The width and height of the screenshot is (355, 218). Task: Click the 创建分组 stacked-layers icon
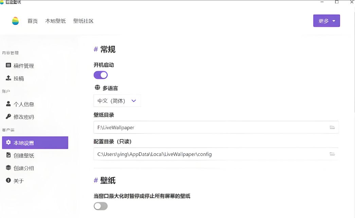pos(8,168)
